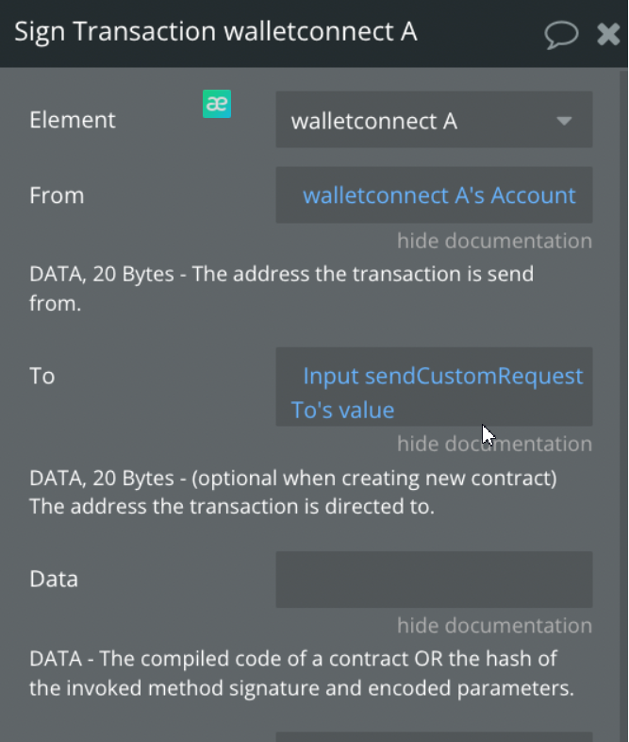Edit Input sendCustomRequest To's value expression
The height and width of the screenshot is (742, 629).
(x=434, y=387)
